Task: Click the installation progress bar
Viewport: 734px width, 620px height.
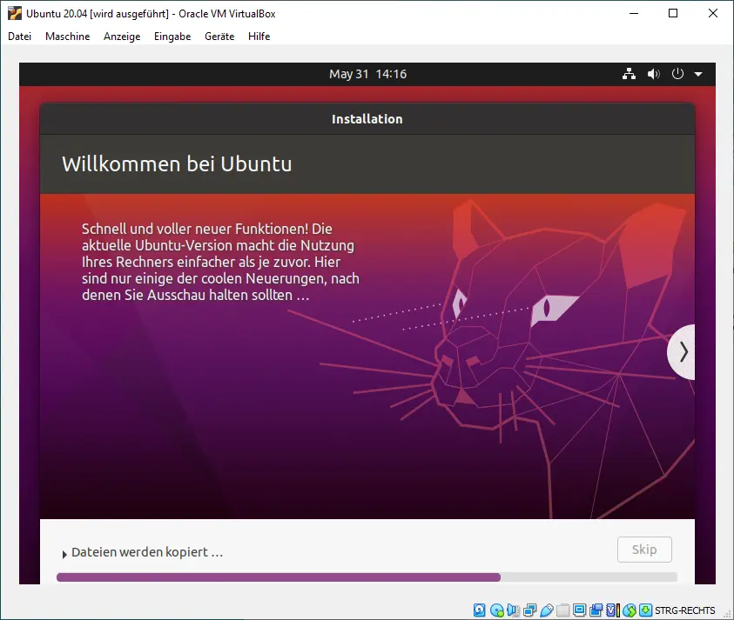Action: 366,577
